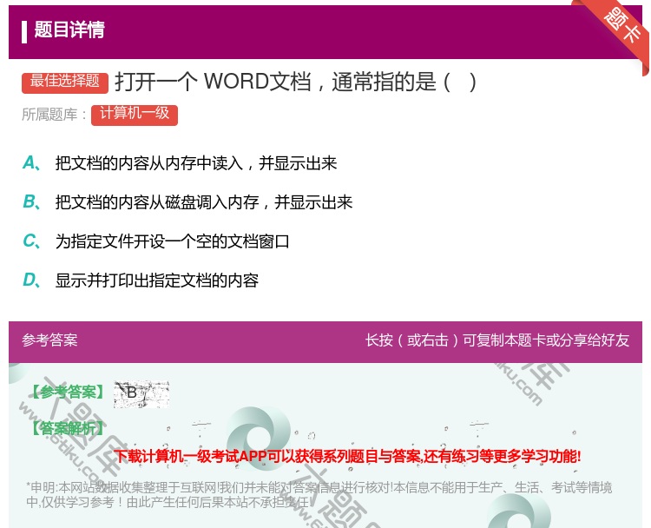This screenshot has height=528, width=651.
Task: Open the 计算机一级 question bank tag
Action: (x=135, y=115)
